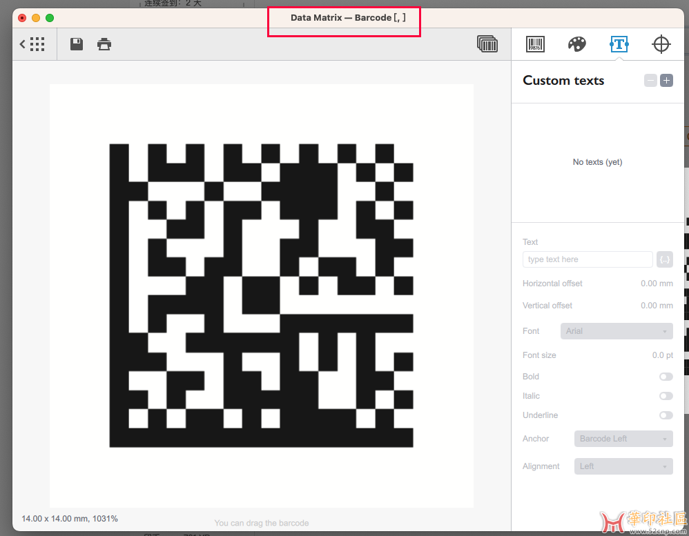Screen dimensions: 689x536
Task: Save the barcode with floppy icon
Action: [x=77, y=44]
